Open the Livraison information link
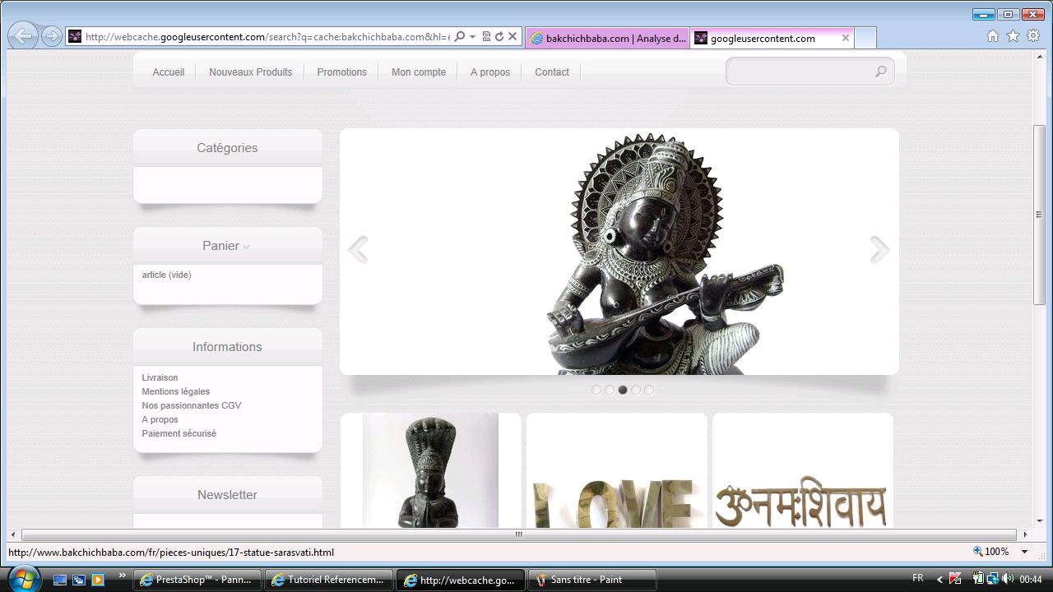 click(160, 377)
